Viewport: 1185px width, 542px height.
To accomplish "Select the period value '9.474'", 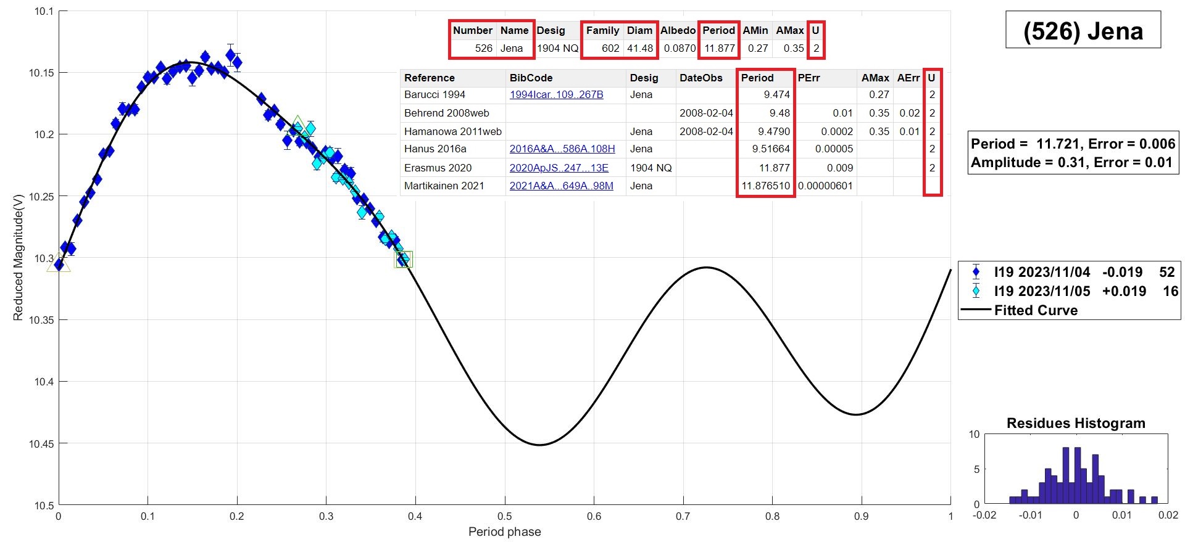I will (776, 95).
